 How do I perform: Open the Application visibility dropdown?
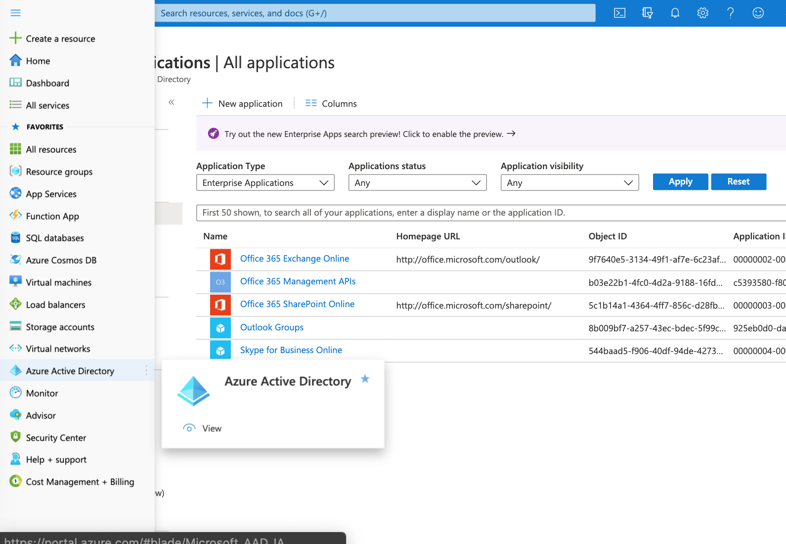(x=569, y=183)
